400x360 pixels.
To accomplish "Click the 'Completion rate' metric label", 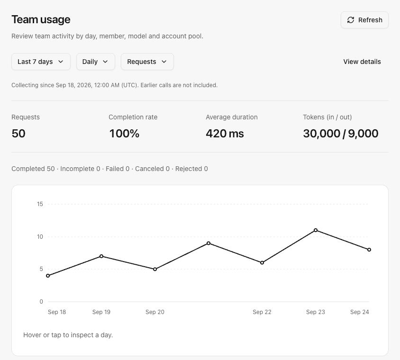I will coord(133,117).
